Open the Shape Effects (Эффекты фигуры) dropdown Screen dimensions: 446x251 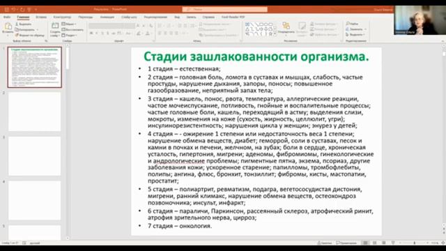coord(324,35)
